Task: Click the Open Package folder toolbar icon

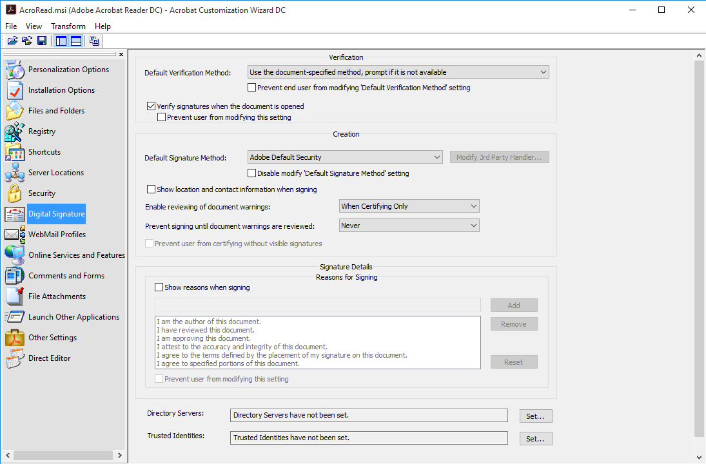Action: click(13, 41)
